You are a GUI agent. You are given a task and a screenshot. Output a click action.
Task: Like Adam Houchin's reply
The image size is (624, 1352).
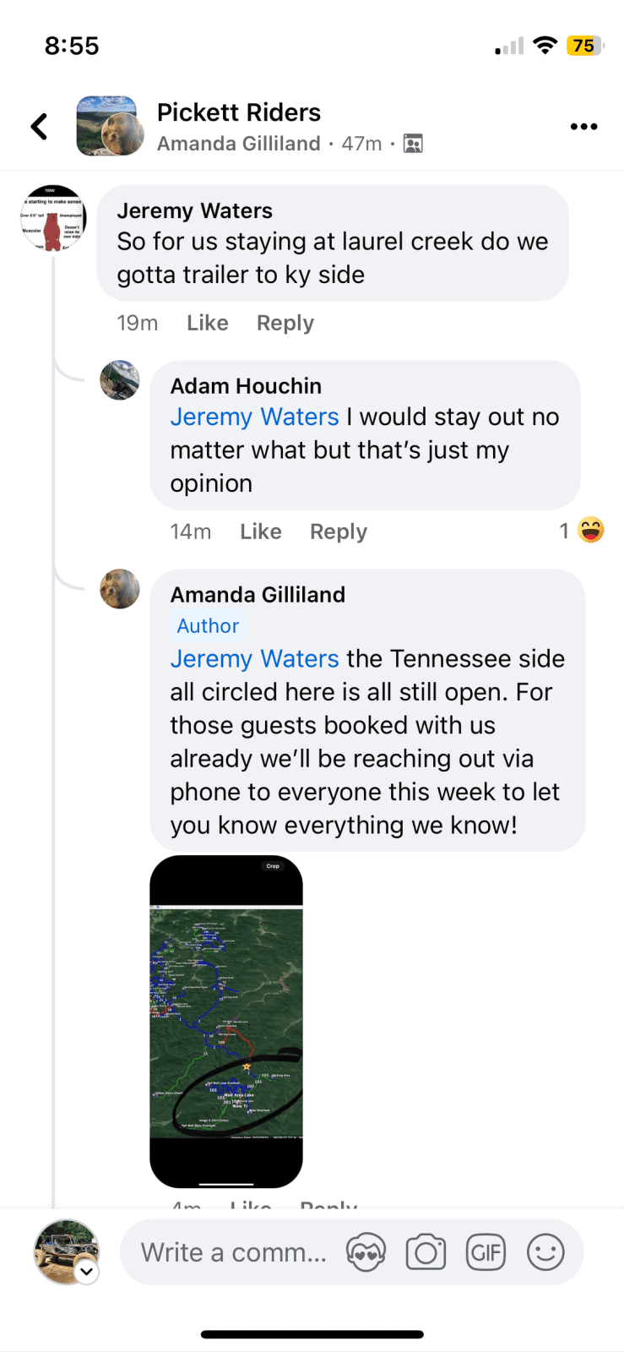tap(261, 532)
